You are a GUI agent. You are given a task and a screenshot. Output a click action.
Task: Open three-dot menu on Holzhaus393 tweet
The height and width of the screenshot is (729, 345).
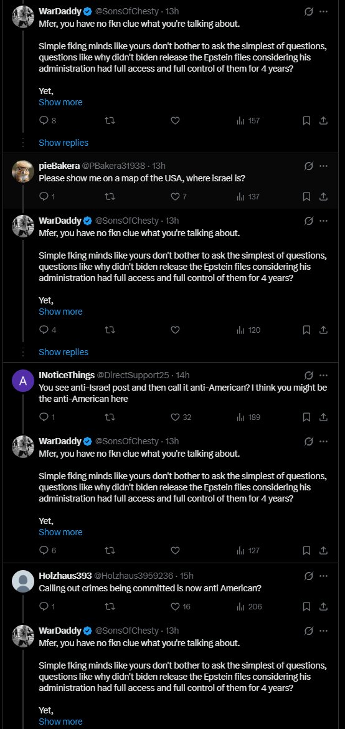point(324,576)
